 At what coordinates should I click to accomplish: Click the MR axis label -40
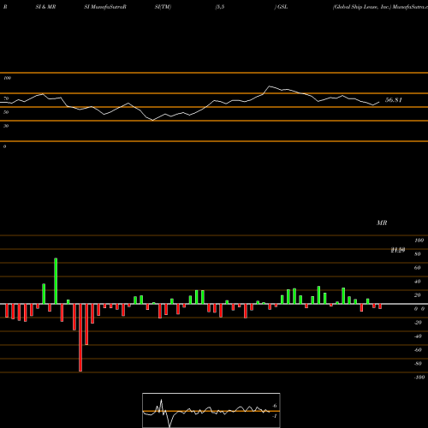click(x=418, y=336)
